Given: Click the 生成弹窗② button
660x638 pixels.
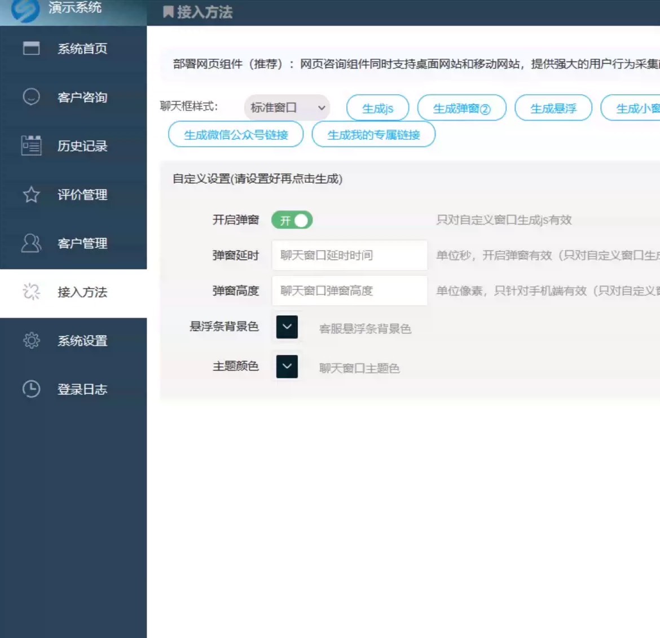Looking at the screenshot, I should [462, 108].
